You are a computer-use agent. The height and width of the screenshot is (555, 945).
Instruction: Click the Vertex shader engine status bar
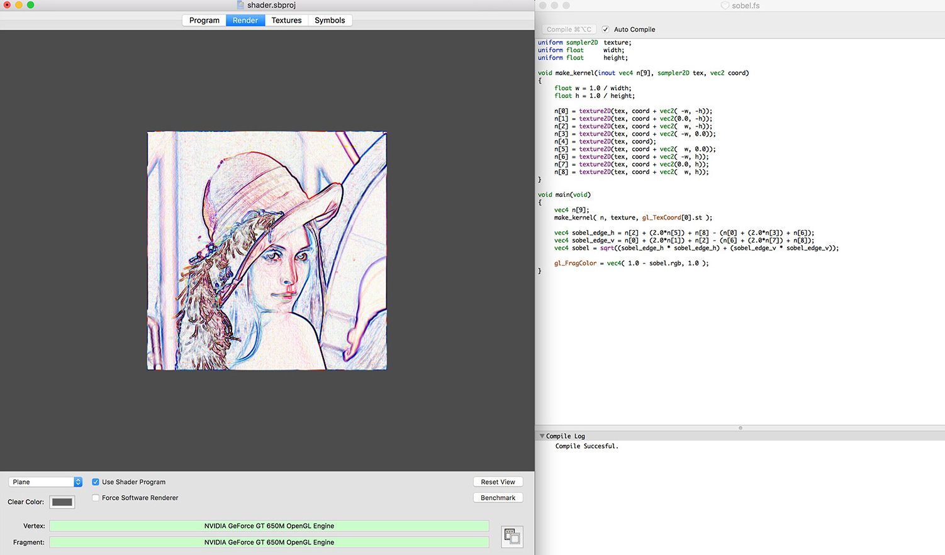pos(269,526)
